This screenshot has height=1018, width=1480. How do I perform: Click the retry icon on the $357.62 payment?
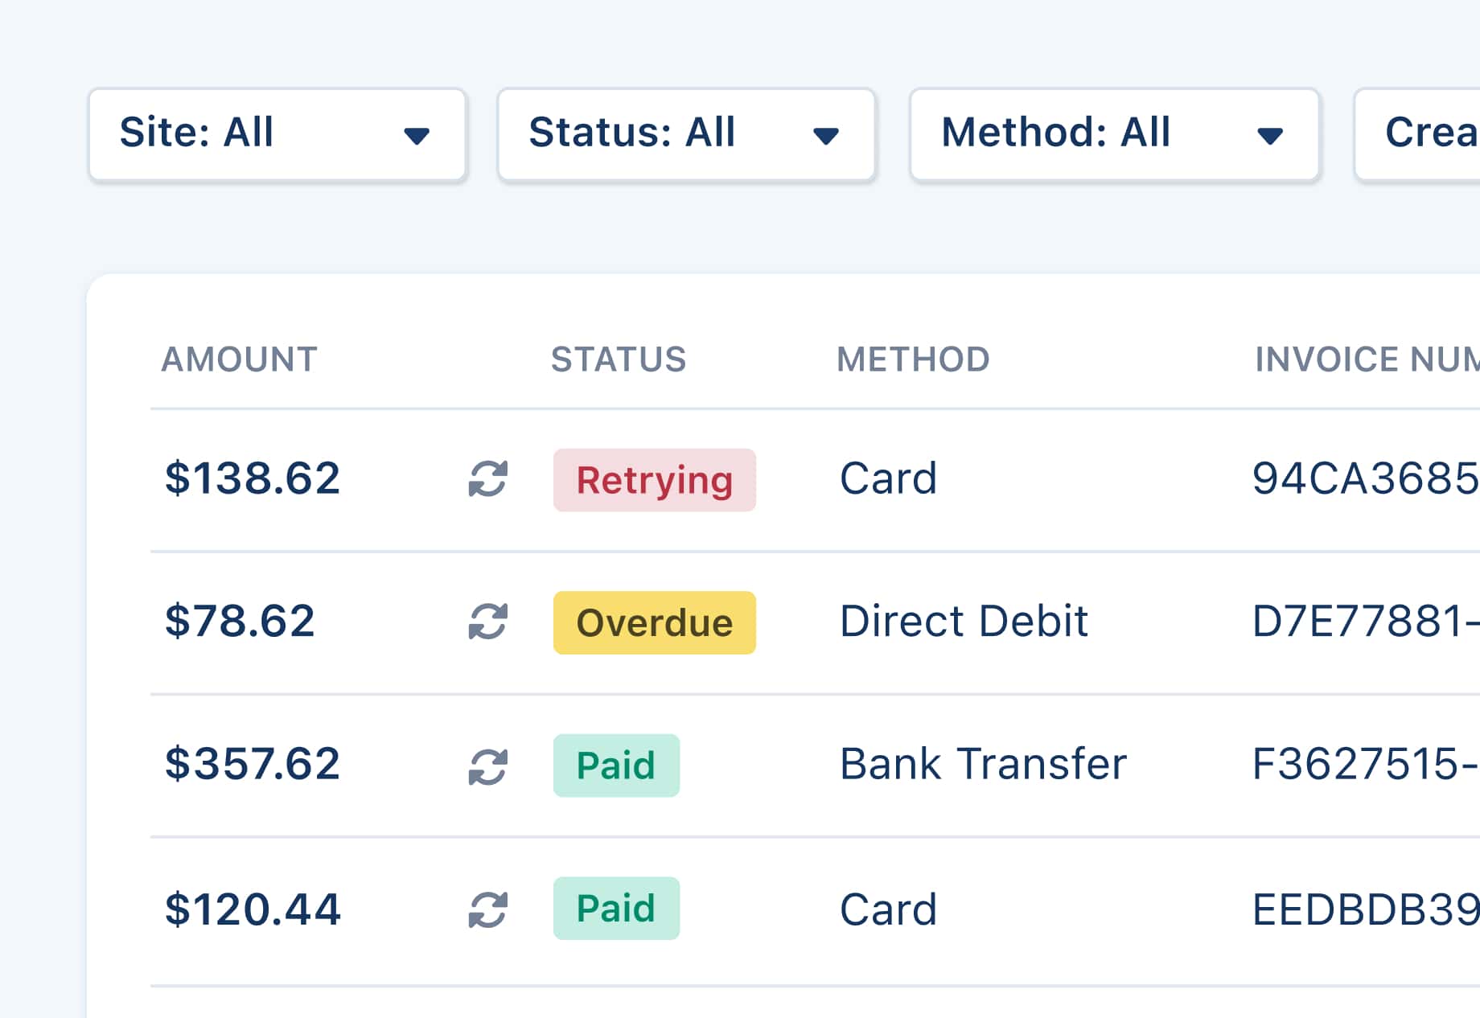click(487, 765)
